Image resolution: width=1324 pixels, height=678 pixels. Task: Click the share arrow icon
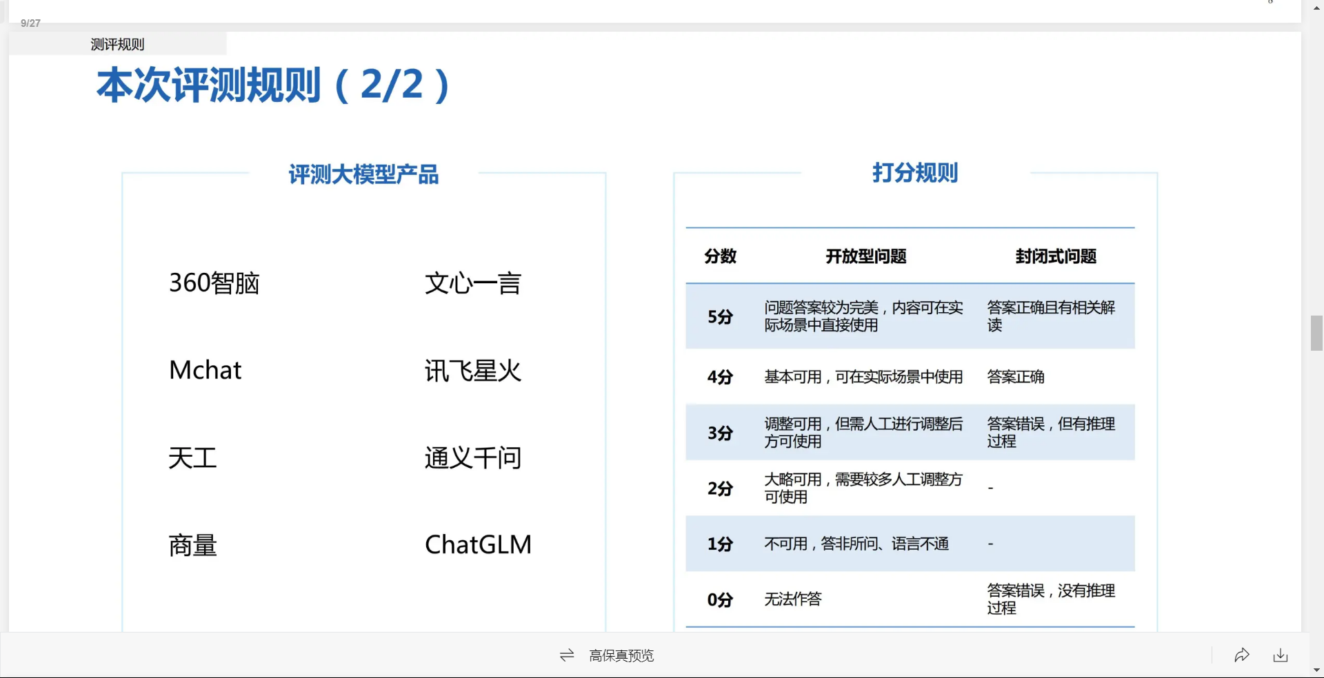[x=1242, y=655]
